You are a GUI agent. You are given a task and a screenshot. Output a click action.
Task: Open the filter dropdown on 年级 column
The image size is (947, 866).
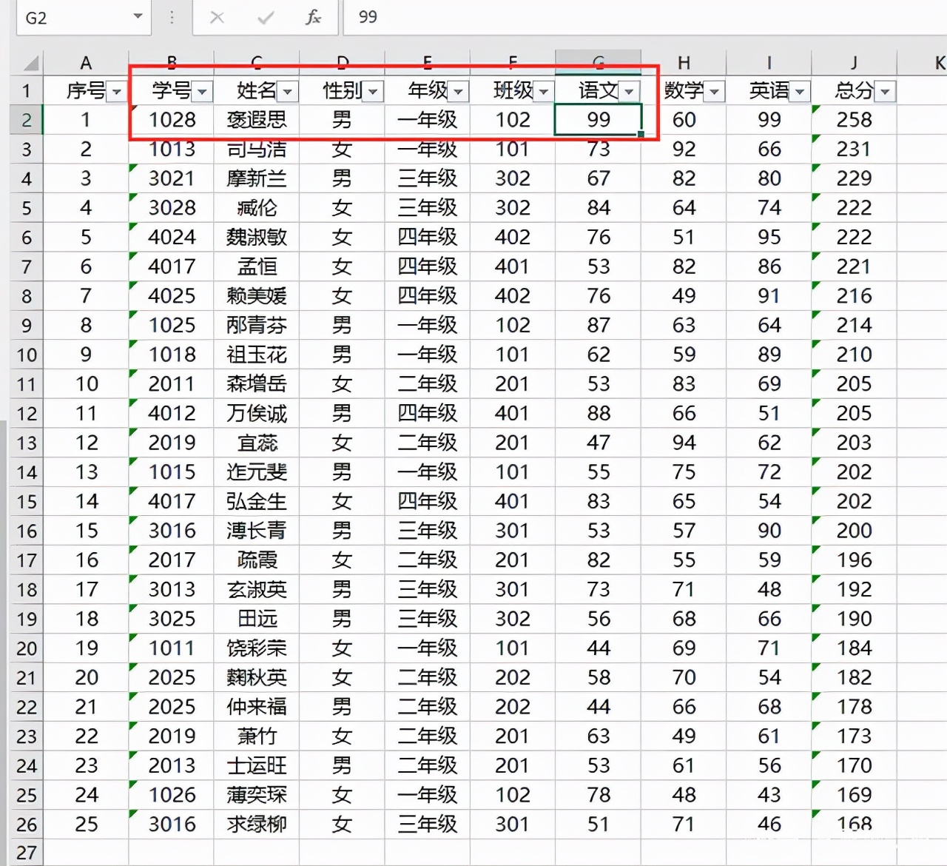click(459, 92)
